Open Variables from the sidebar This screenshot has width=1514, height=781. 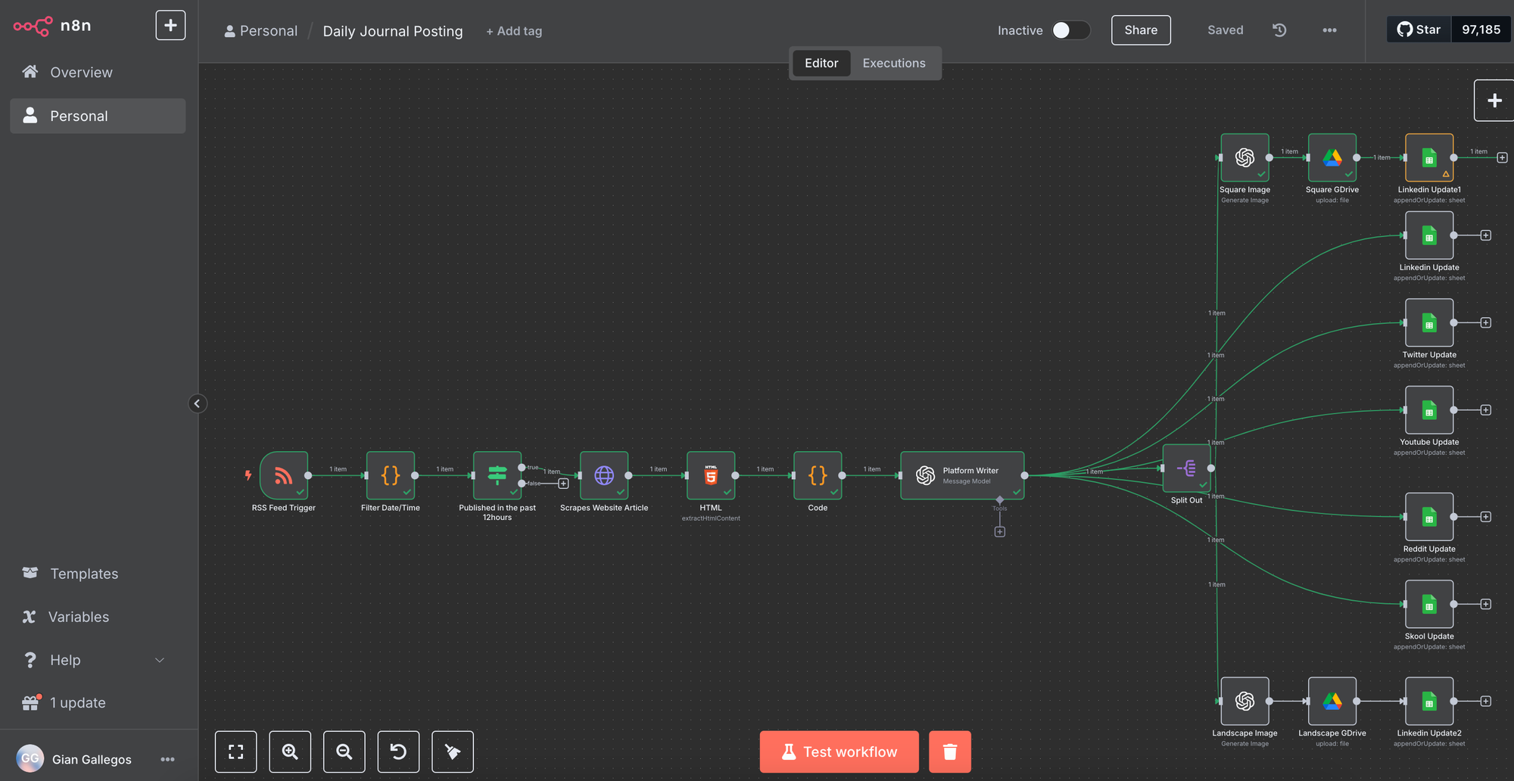pyautogui.click(x=98, y=617)
